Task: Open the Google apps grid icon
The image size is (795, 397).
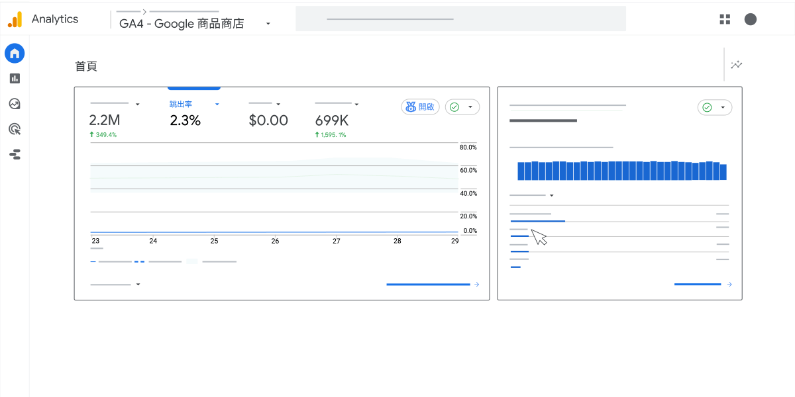Action: point(724,19)
